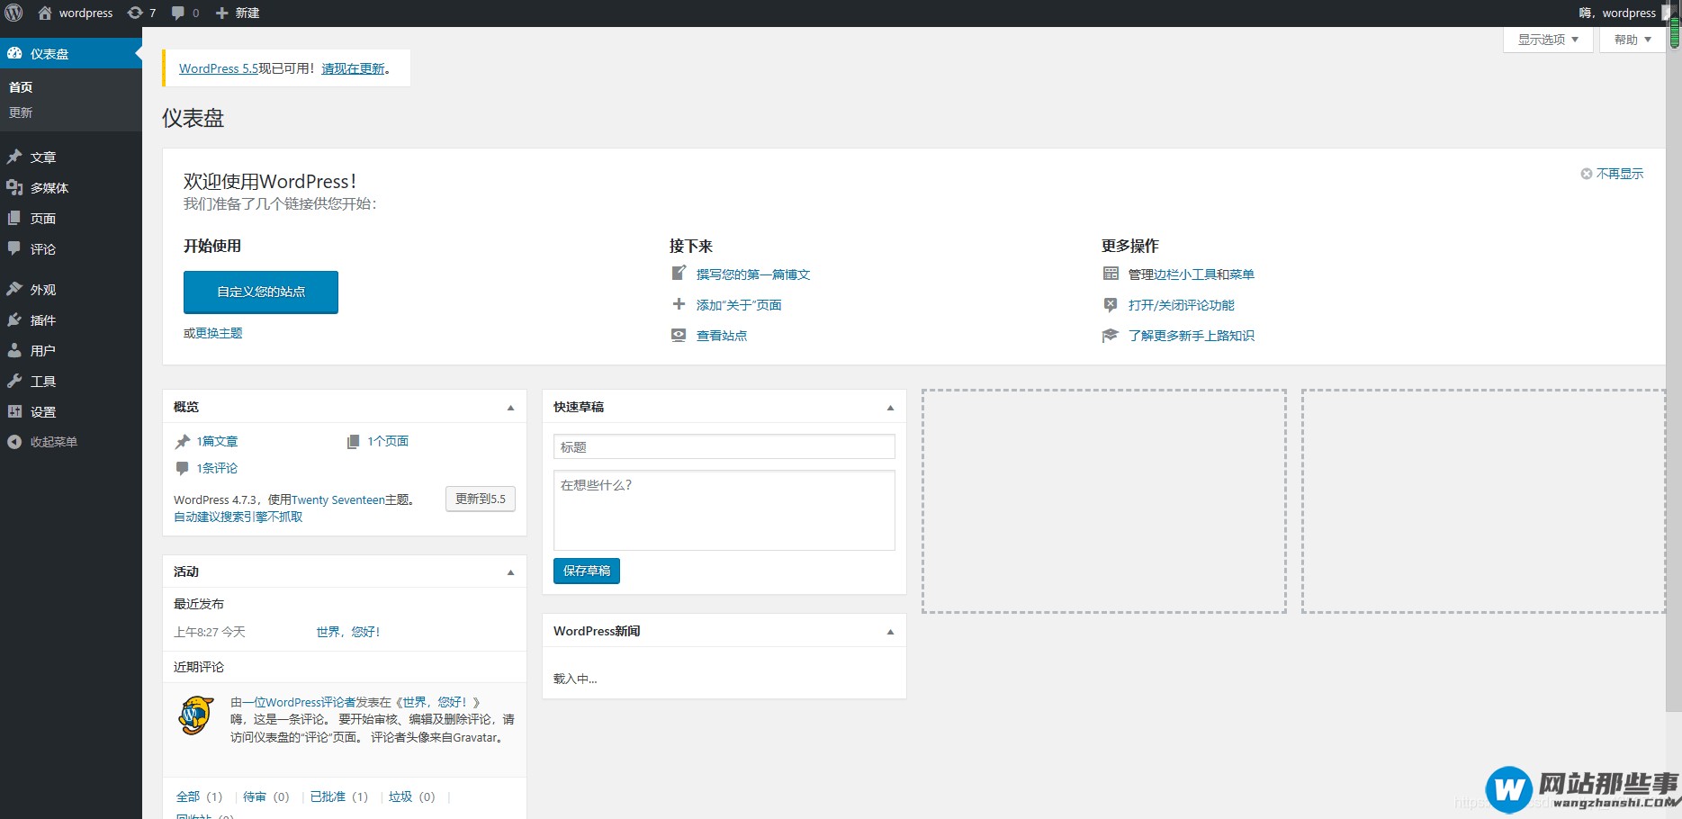Click the Spam comments filter link
This screenshot has height=819, width=1682.
400,796
